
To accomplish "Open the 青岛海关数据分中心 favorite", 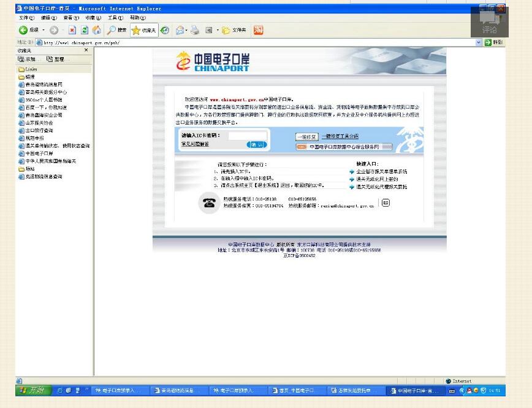I will pyautogui.click(x=42, y=93).
